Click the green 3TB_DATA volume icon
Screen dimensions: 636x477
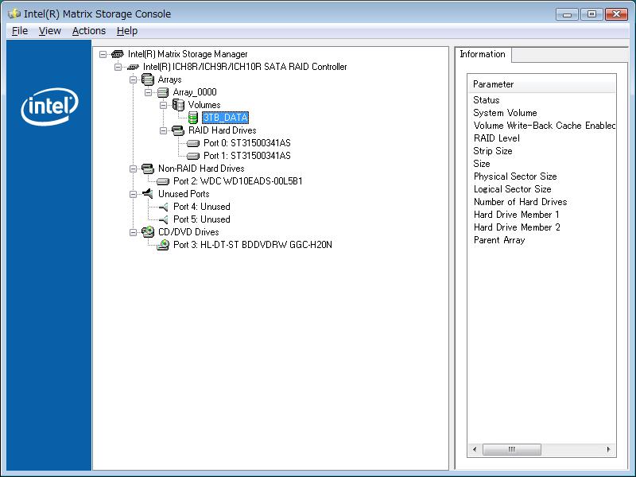coord(193,118)
